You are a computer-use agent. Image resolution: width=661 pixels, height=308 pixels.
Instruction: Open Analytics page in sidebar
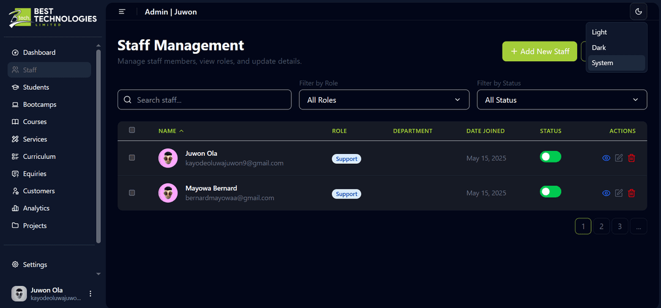50,208
